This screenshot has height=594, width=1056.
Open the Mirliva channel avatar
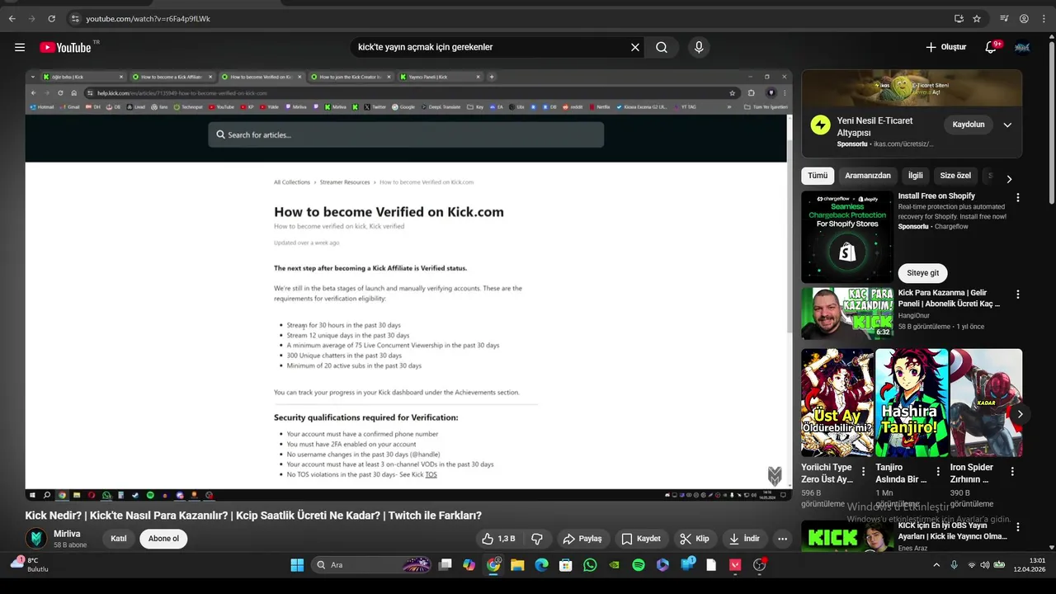click(36, 539)
